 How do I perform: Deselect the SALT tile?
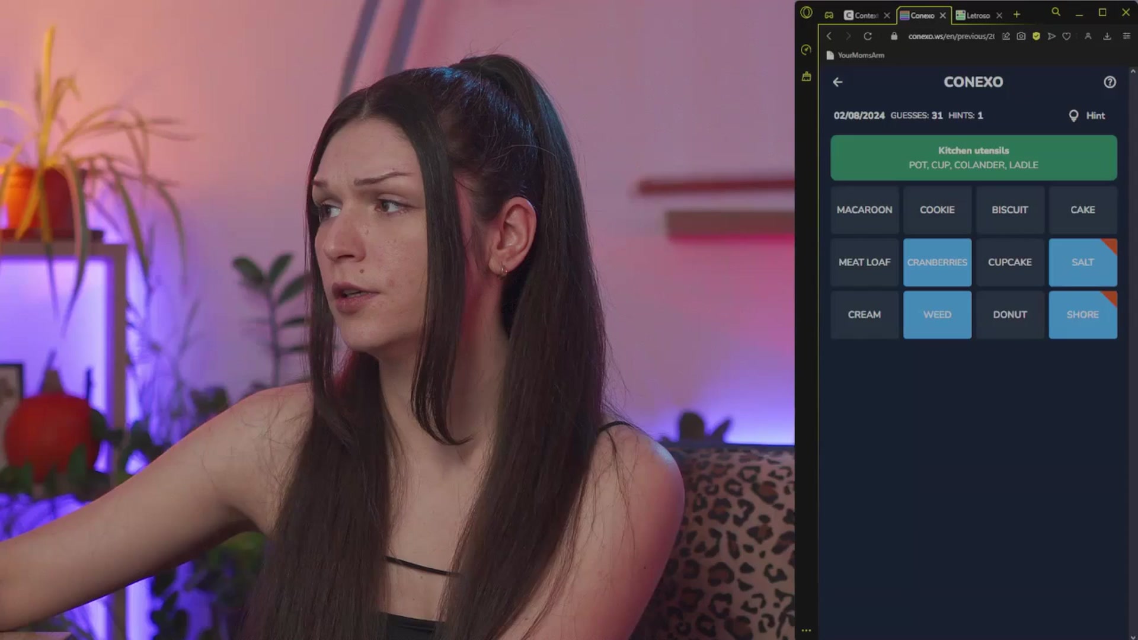(x=1083, y=262)
